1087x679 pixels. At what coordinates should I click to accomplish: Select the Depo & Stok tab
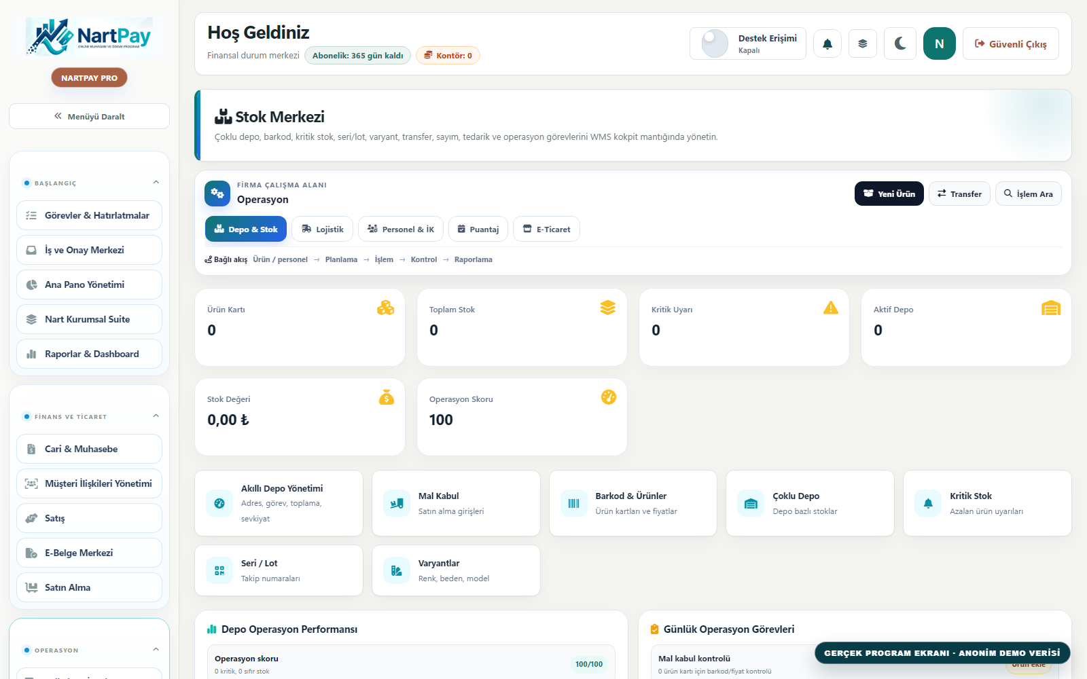(x=246, y=229)
